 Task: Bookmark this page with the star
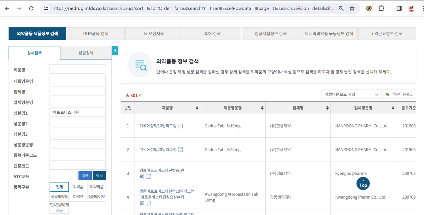point(352,8)
